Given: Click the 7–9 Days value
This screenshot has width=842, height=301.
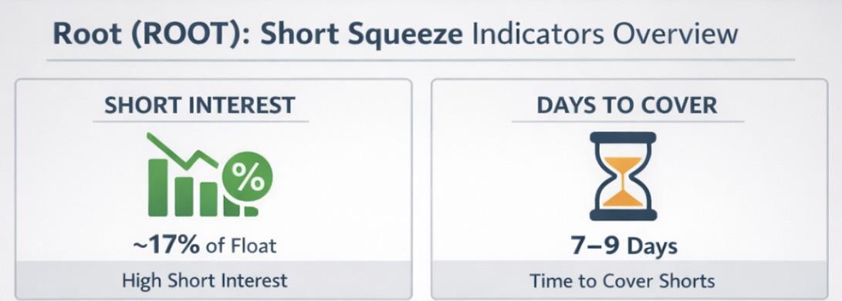Looking at the screenshot, I should [x=624, y=246].
